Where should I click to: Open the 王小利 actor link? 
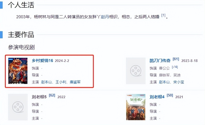pyautogui.click(x=61, y=82)
